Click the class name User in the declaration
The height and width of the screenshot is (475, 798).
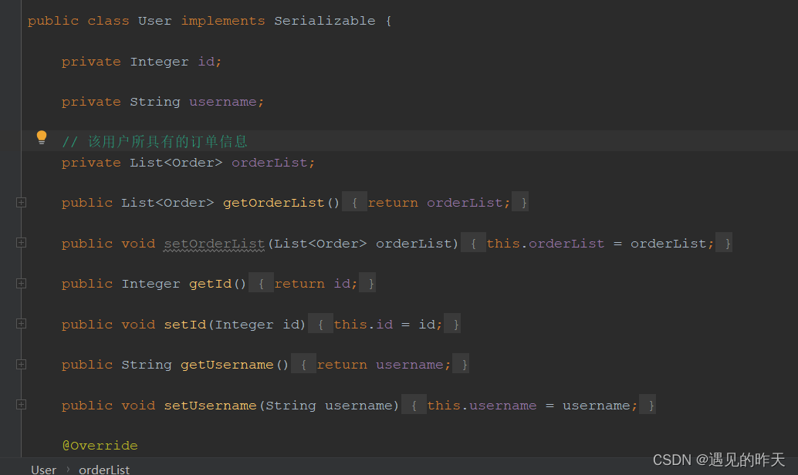(154, 21)
